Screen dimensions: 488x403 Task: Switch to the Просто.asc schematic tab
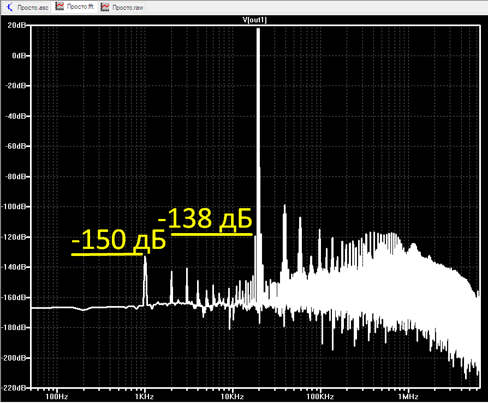(27, 7)
